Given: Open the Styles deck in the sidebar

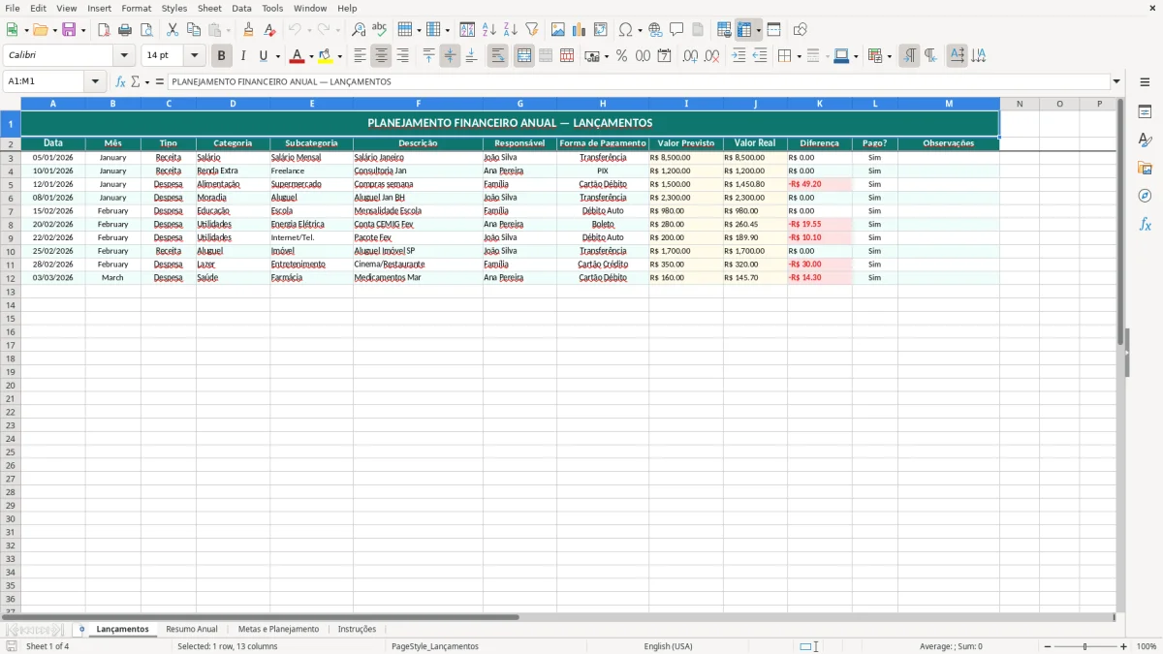Looking at the screenshot, I should [1145, 140].
